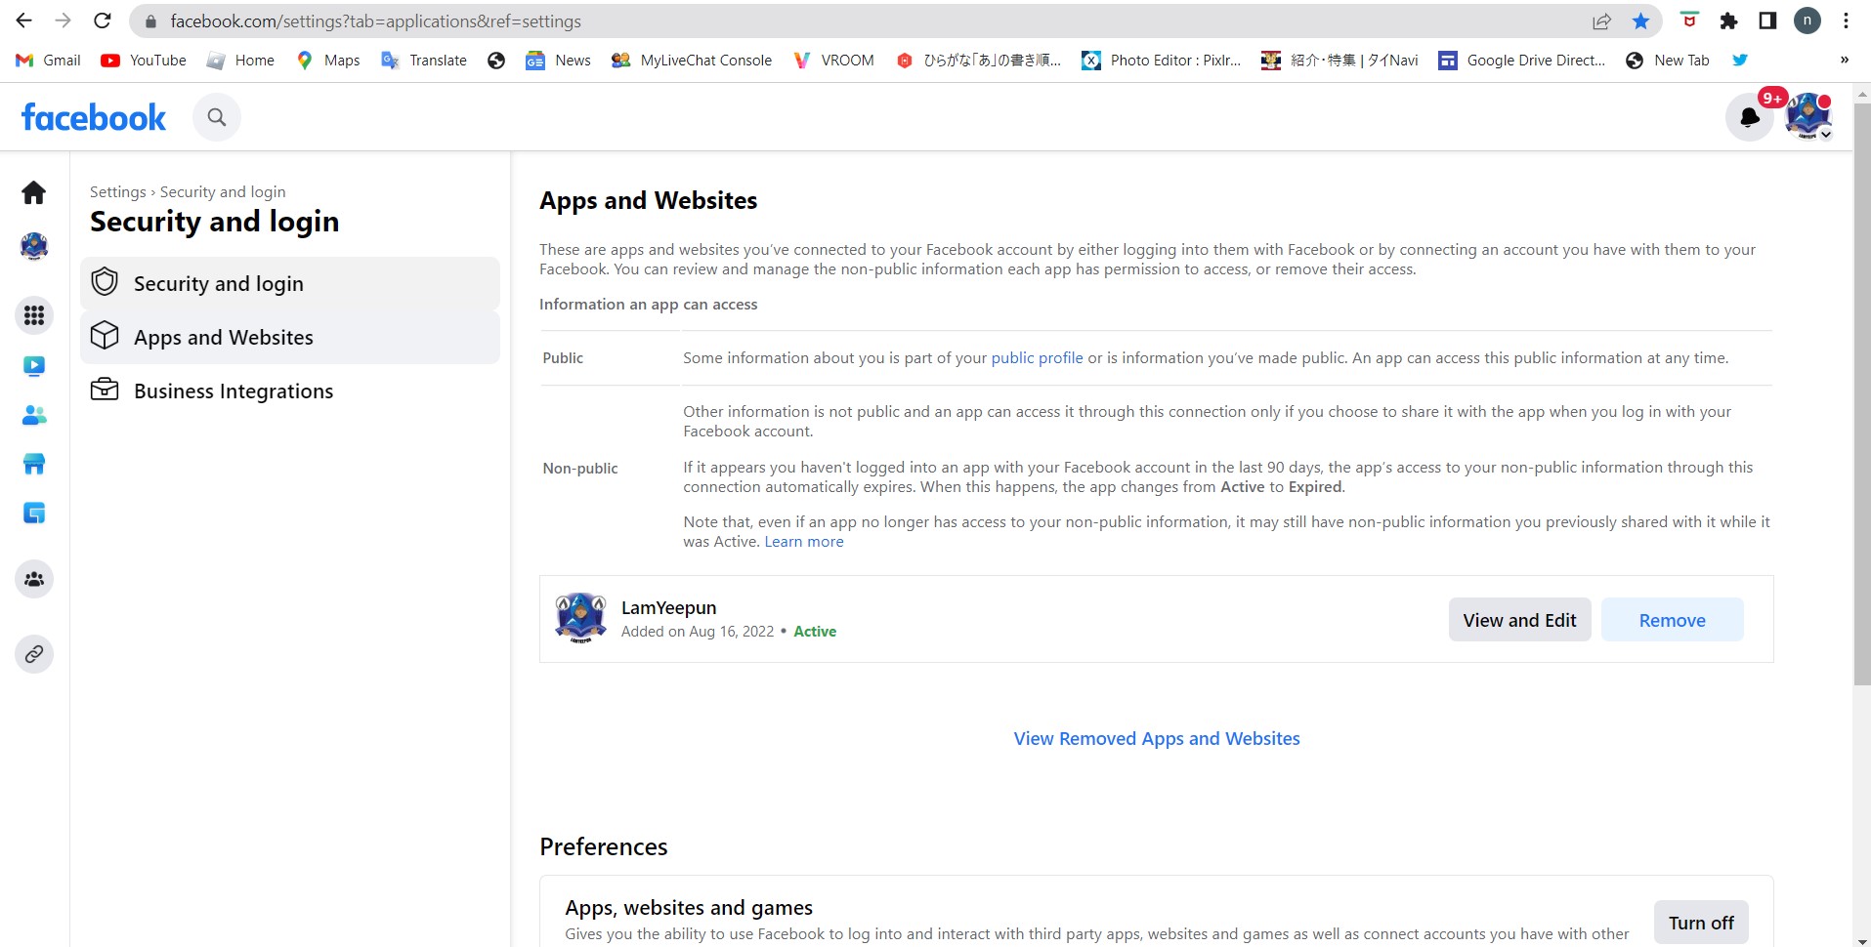Click the red shield extension icon
Screen dimensions: 1871x947
pyautogui.click(x=1689, y=21)
